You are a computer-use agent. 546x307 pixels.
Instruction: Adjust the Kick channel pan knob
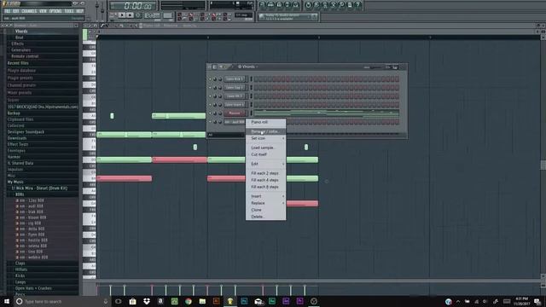pyautogui.click(x=215, y=79)
